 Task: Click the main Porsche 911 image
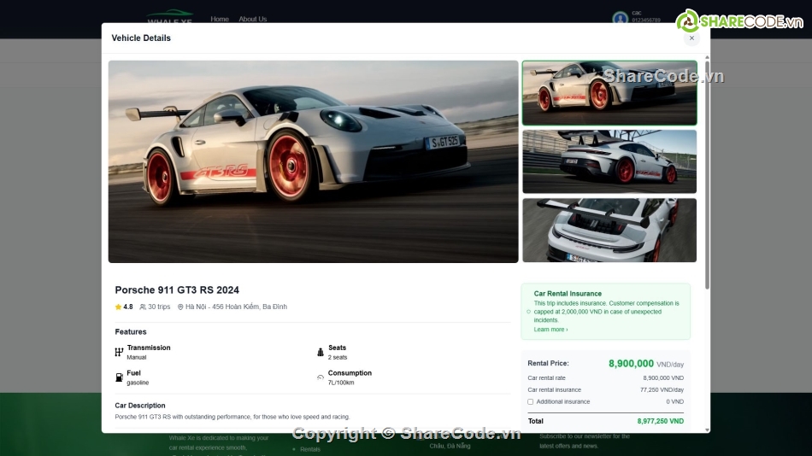coord(313,161)
